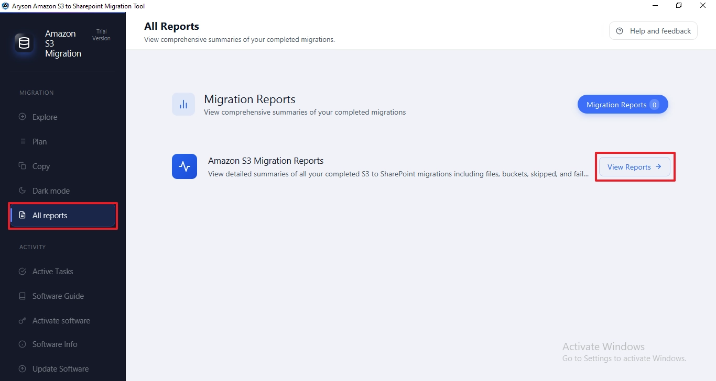Click the "ACTIVITY" sidebar section label
This screenshot has height=381, width=716.
(x=32, y=247)
